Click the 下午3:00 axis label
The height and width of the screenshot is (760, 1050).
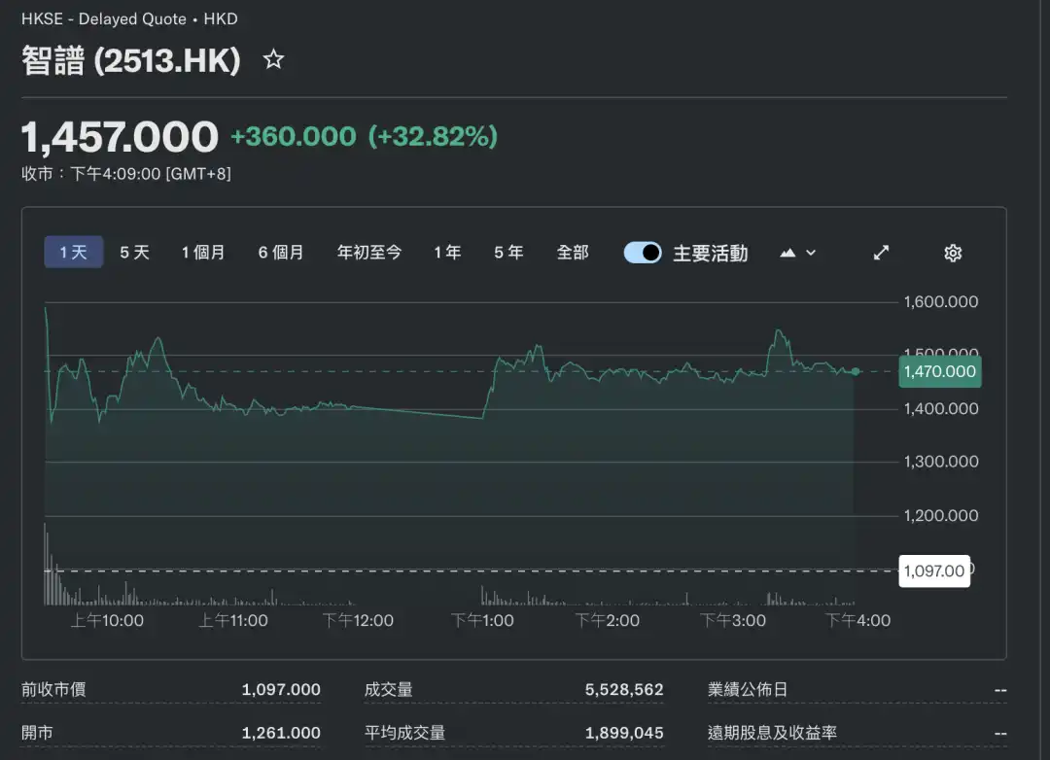(733, 621)
